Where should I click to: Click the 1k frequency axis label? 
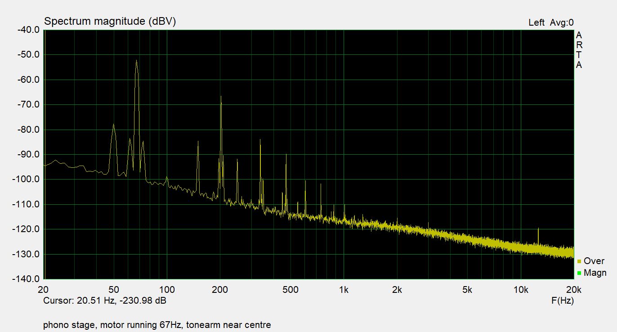click(x=344, y=289)
